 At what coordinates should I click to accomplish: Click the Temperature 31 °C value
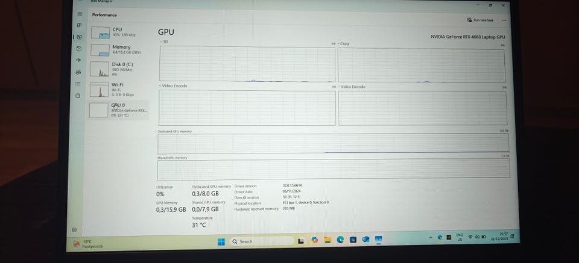[x=198, y=225]
